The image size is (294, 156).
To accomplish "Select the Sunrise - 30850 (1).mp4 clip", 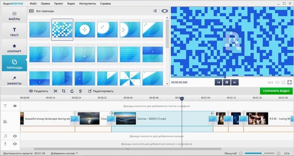I will coord(162,119).
